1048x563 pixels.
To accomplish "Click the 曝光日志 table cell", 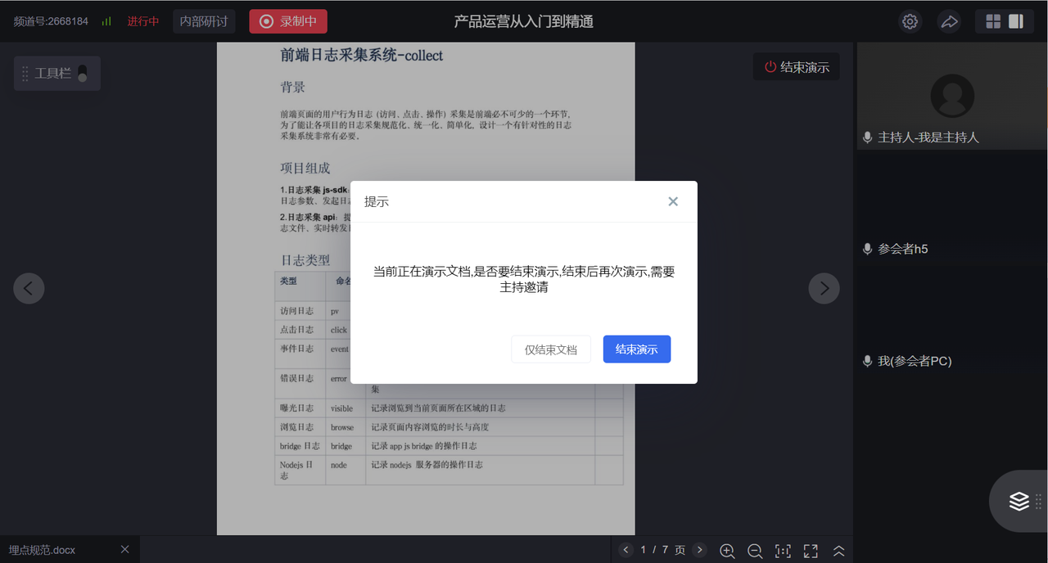I will 300,408.
